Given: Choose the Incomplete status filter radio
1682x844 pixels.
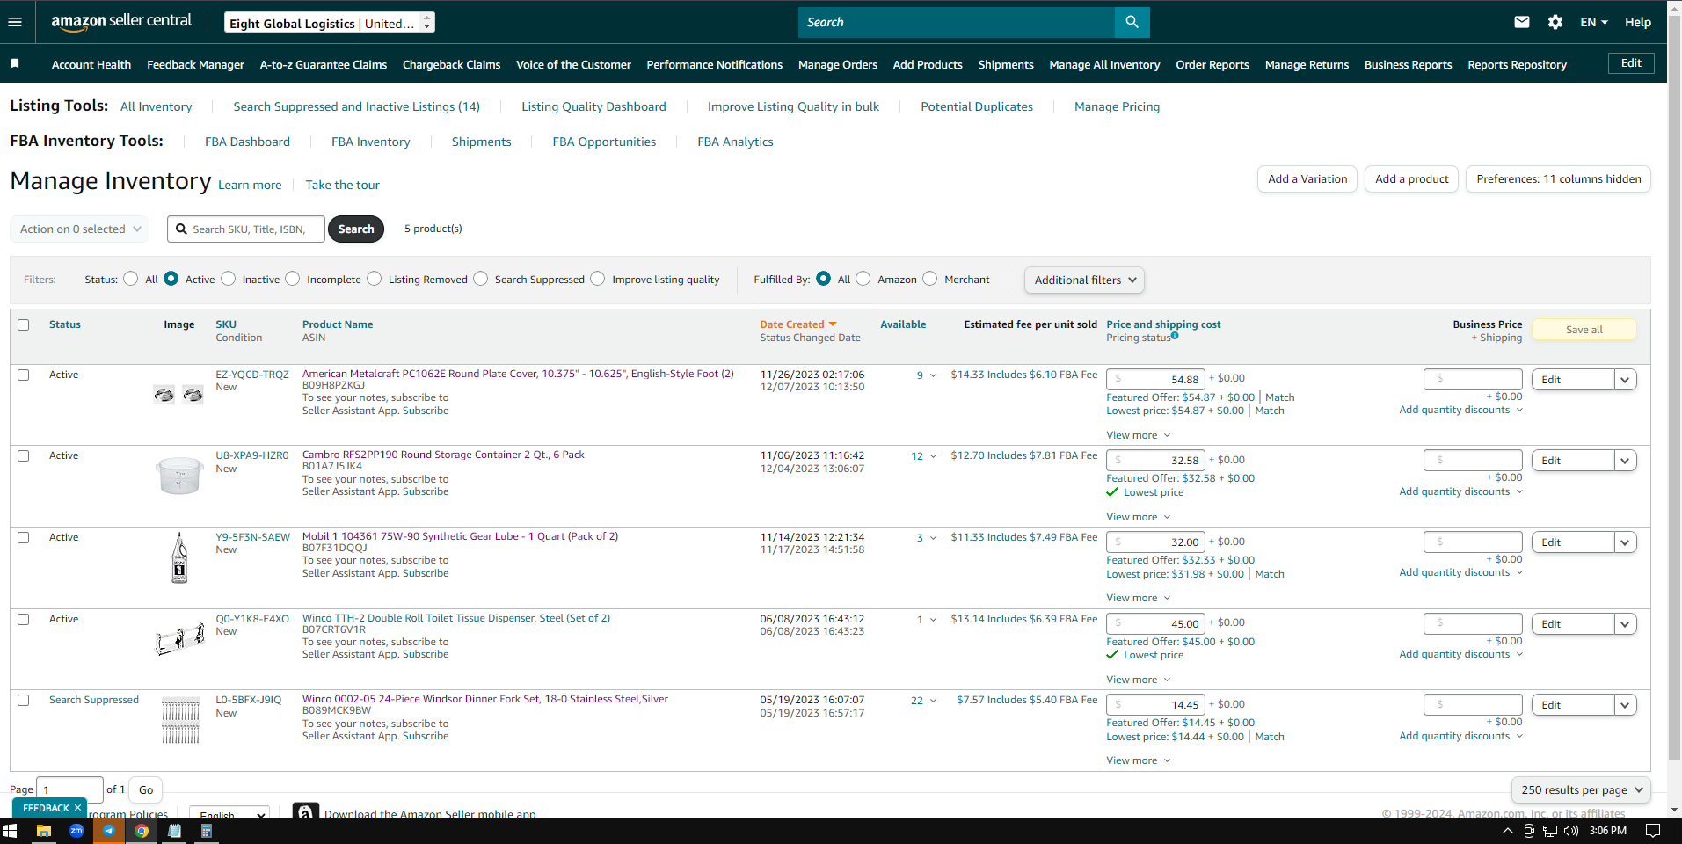Looking at the screenshot, I should [293, 279].
